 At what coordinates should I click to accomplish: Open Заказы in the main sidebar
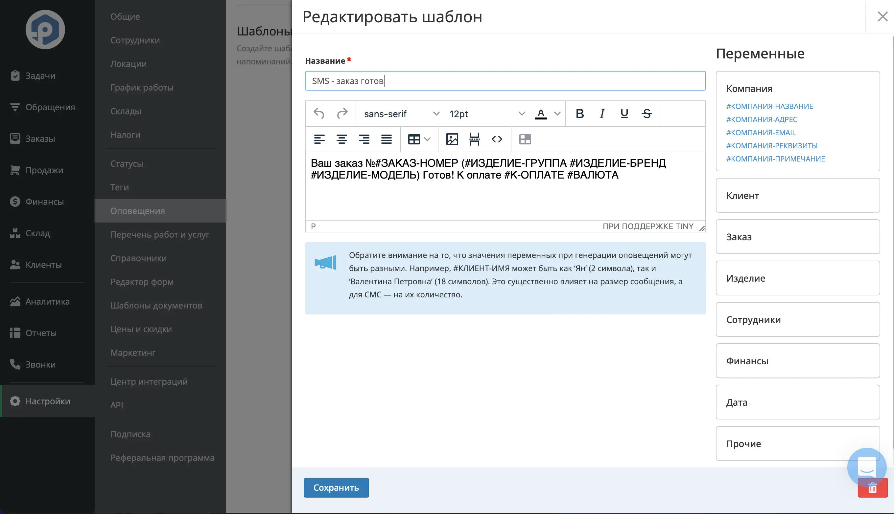(47, 139)
